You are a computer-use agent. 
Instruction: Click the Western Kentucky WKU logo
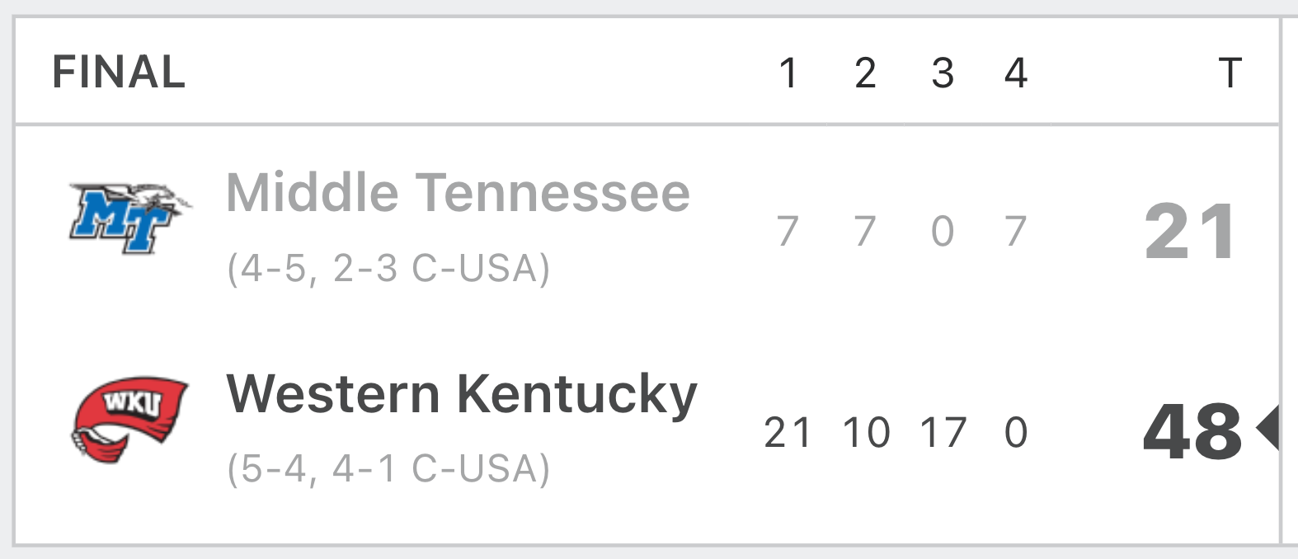[x=129, y=420]
